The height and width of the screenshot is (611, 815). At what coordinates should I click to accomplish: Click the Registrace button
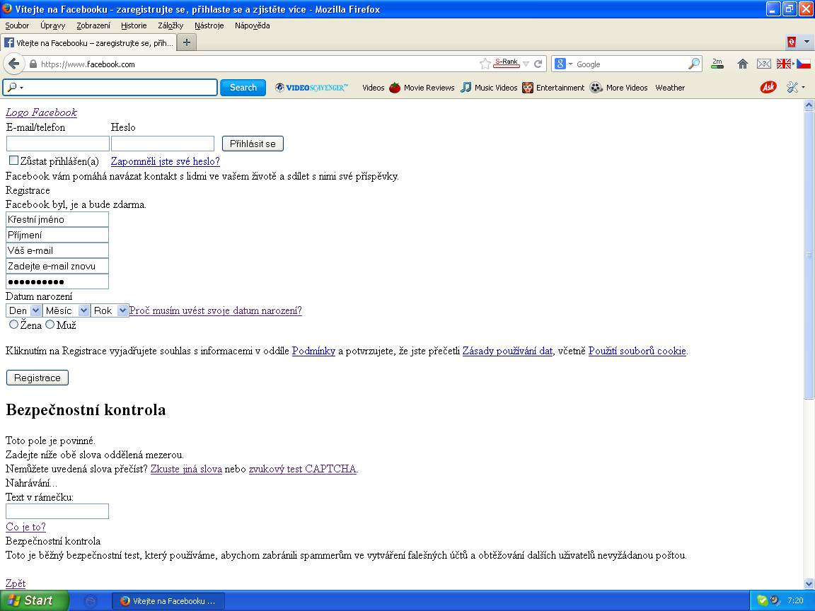click(37, 378)
